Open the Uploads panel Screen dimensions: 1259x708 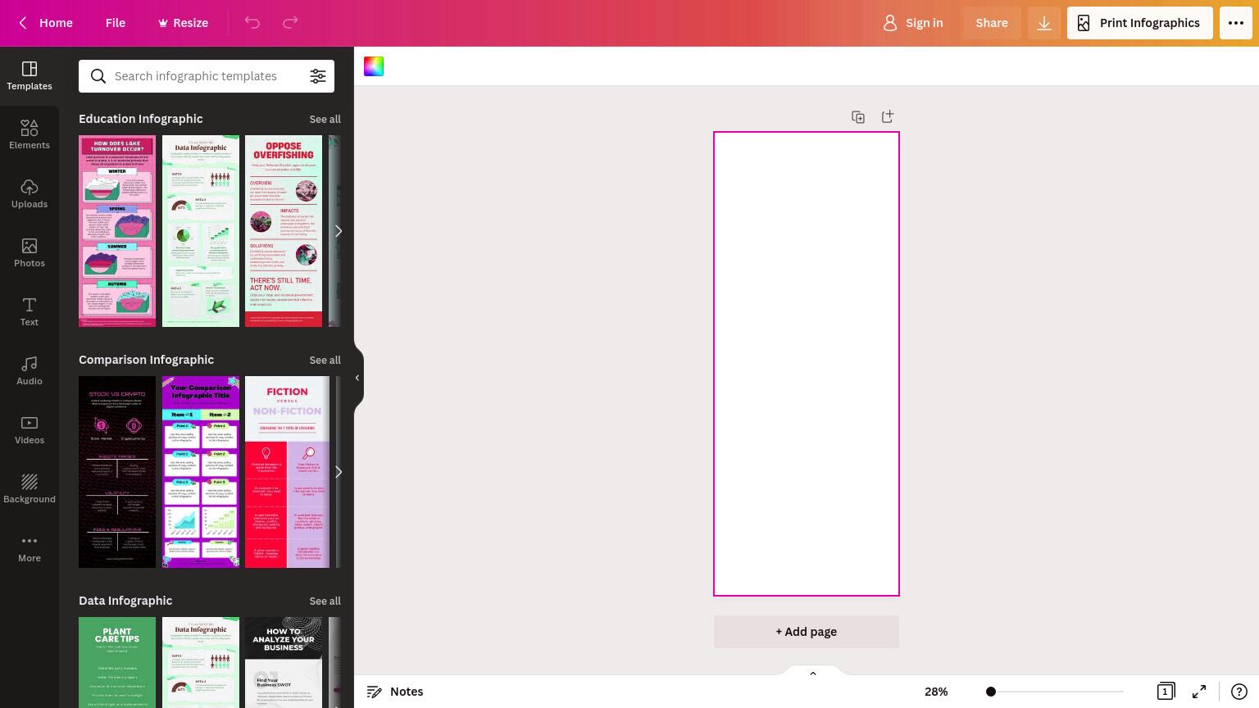30,194
